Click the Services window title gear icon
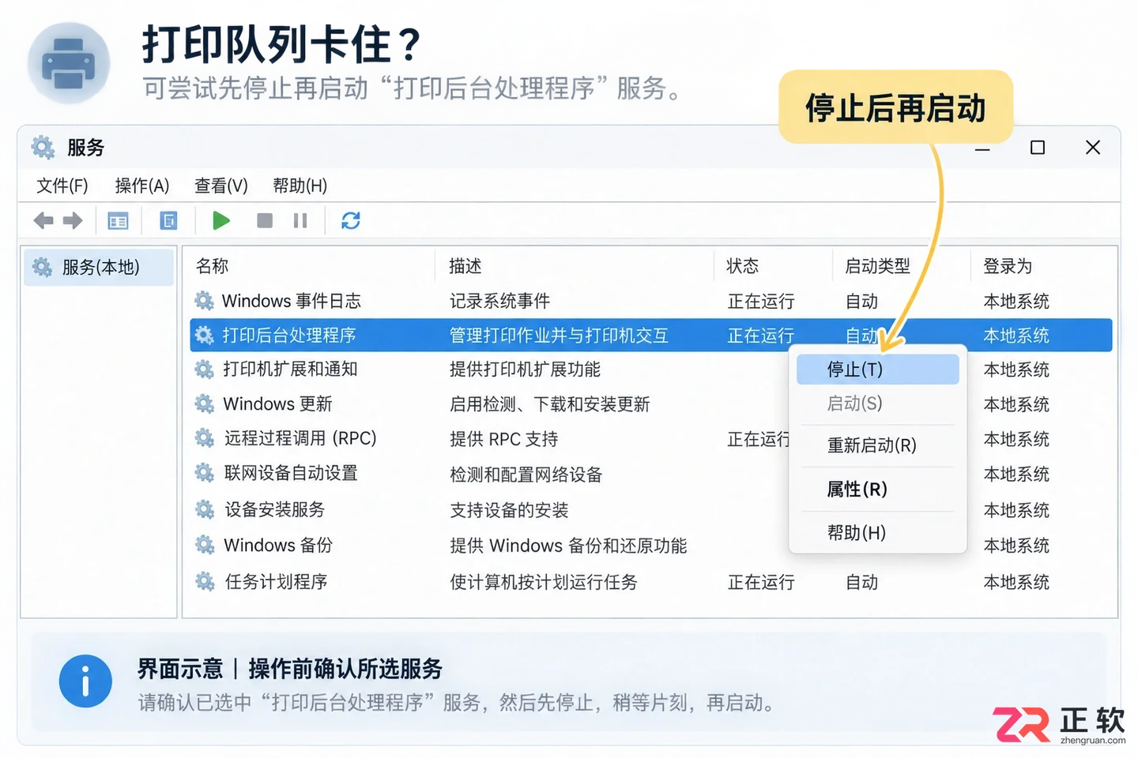The width and height of the screenshot is (1138, 758). (x=43, y=147)
